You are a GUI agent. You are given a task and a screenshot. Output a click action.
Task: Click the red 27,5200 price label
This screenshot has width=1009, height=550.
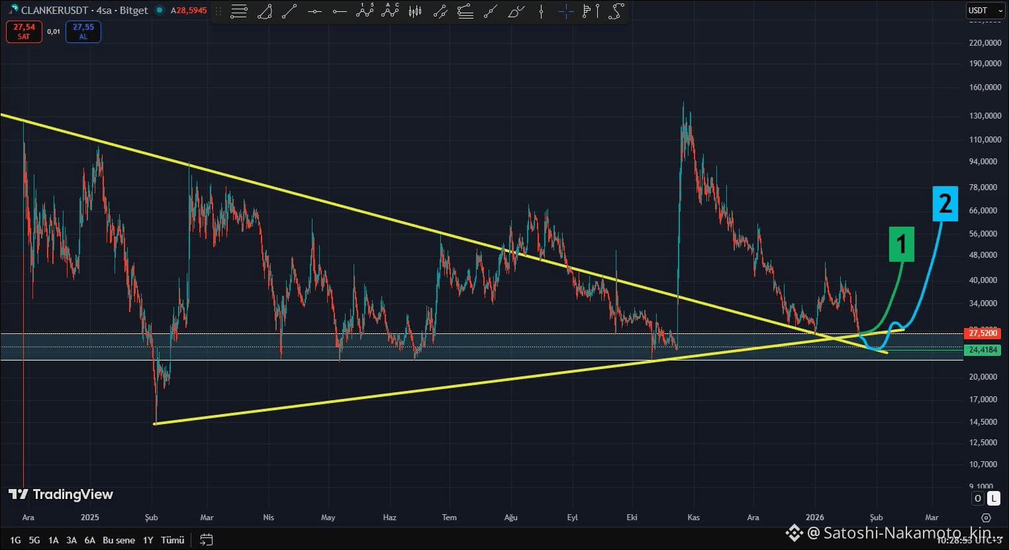(x=983, y=333)
